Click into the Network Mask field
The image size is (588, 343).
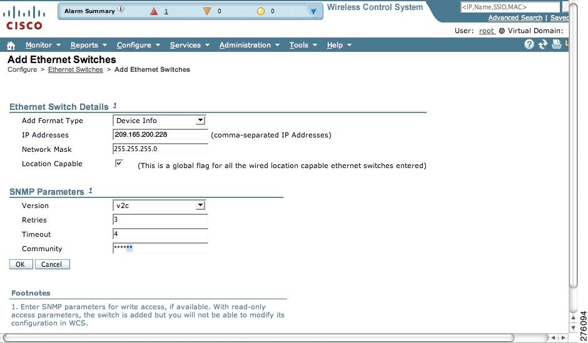[x=160, y=149]
